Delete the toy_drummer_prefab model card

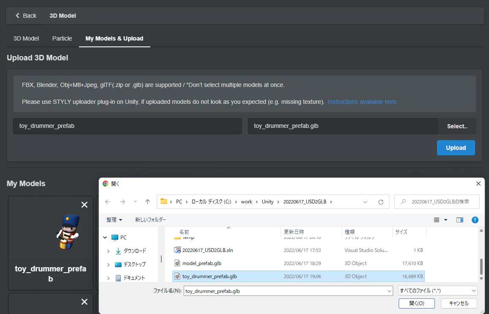[84, 205]
